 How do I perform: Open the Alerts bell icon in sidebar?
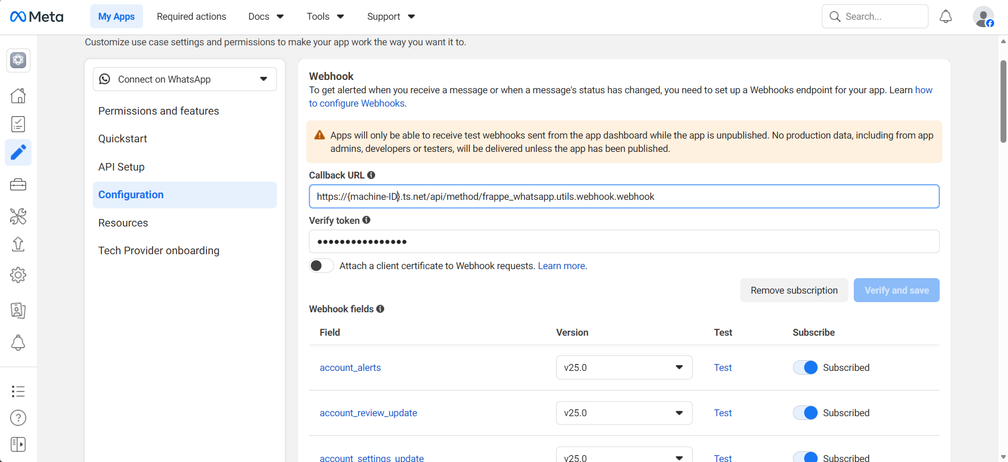coord(18,343)
